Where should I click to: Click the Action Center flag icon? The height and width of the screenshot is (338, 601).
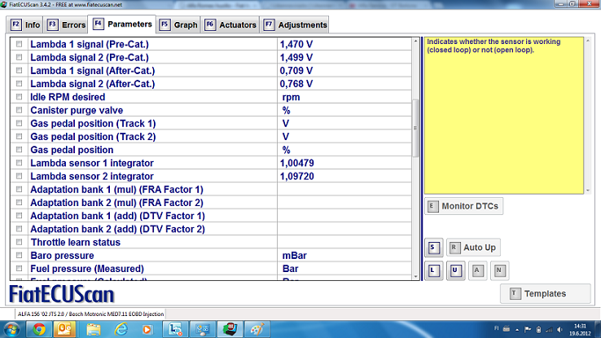[528, 330]
